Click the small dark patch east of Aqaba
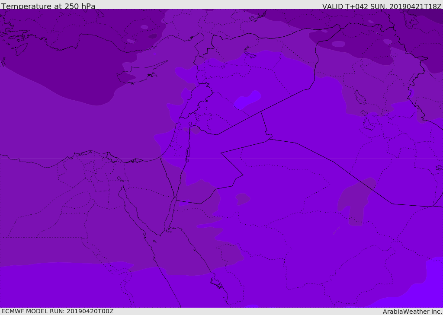This screenshot has height=315, width=443. 242,199
